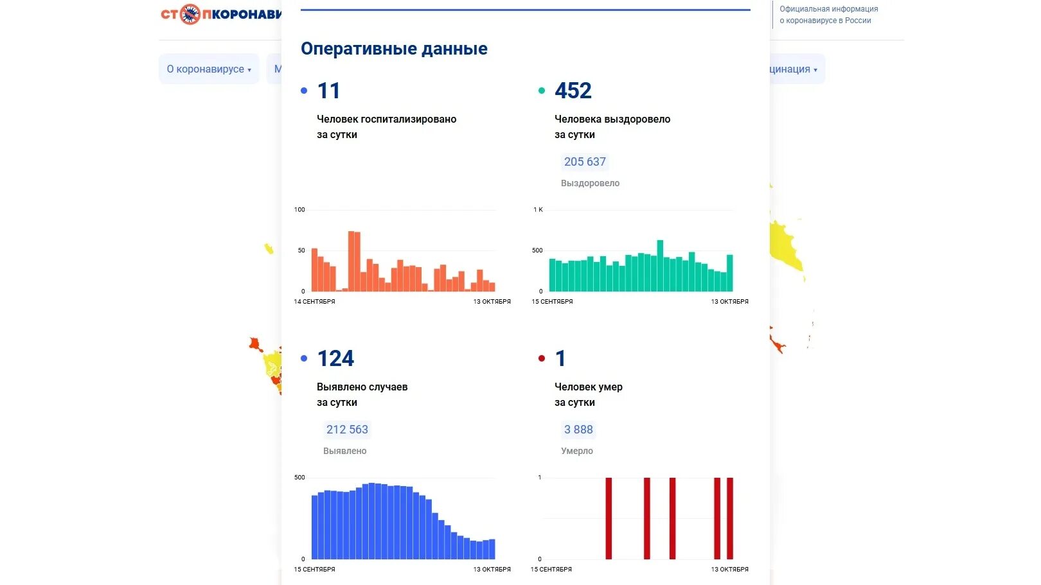The height and width of the screenshot is (585, 1041).
Task: Click the «Оперативные данные» panel heading
Action: pyautogui.click(x=394, y=48)
